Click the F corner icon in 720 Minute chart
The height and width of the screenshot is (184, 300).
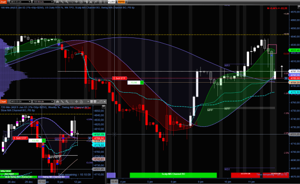(x=104, y=107)
